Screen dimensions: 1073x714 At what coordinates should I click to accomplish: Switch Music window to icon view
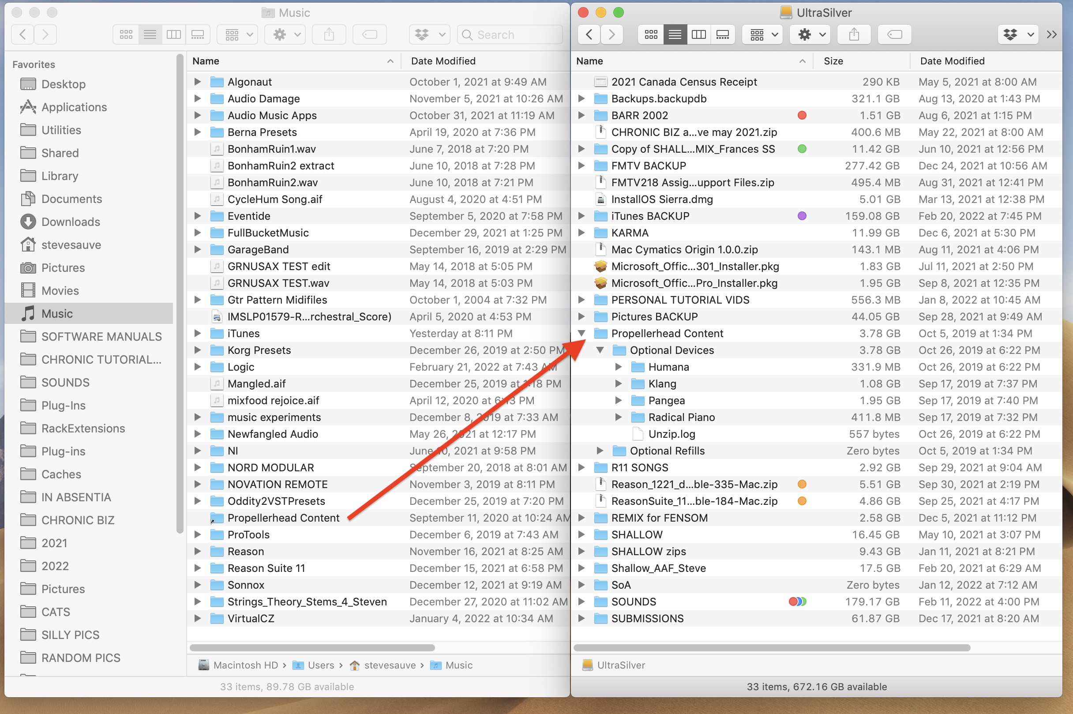(126, 34)
